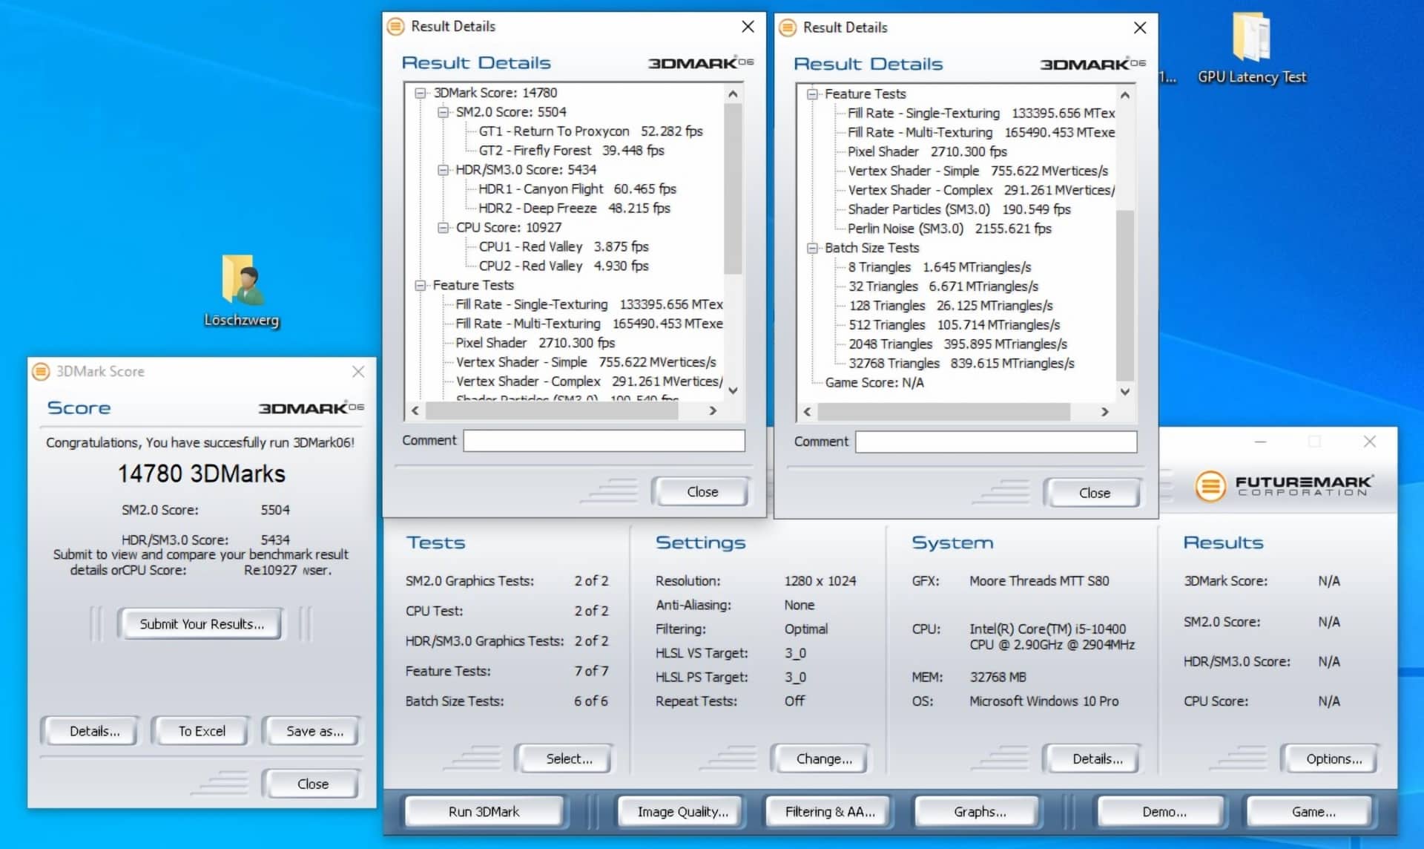The image size is (1424, 849).
Task: Collapse the CPU Score: 10927 node
Action: [x=443, y=227]
